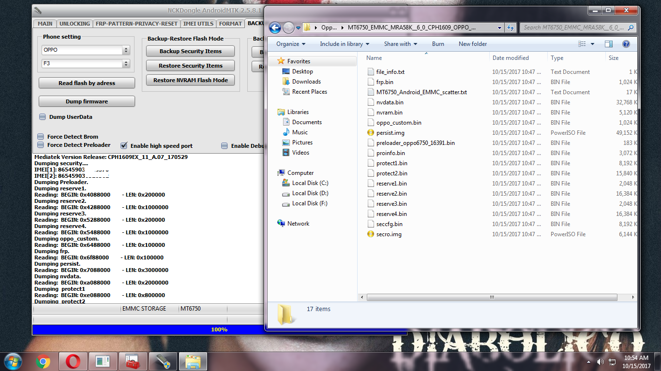Open the Explorer folder taskbar icon
The width and height of the screenshot is (661, 371).
tap(193, 361)
